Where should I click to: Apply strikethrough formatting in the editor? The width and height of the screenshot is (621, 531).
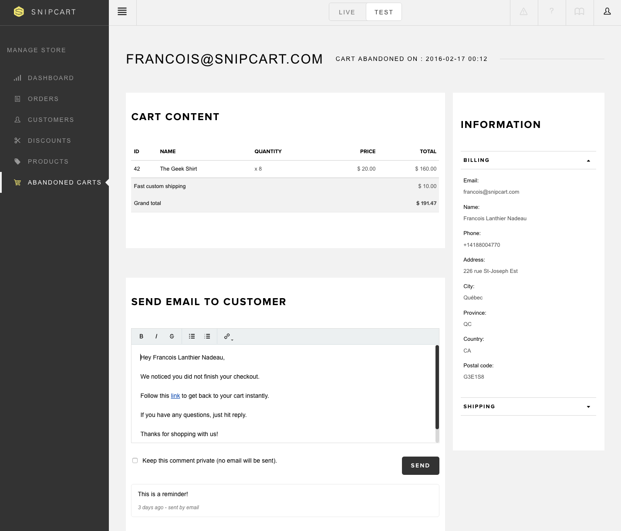[172, 336]
